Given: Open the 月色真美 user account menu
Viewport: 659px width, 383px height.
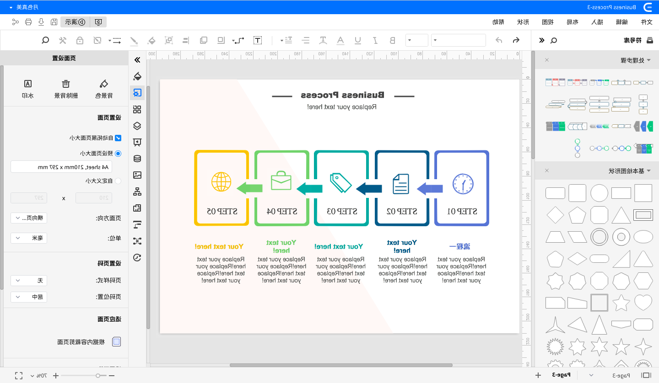Looking at the screenshot, I should tap(24, 7).
